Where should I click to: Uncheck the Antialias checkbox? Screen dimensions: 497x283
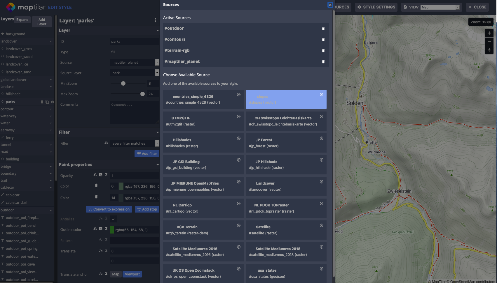[113, 219]
